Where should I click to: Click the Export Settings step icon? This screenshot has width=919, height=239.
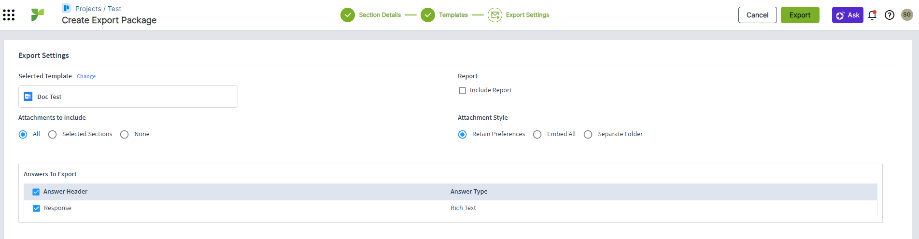tap(495, 15)
